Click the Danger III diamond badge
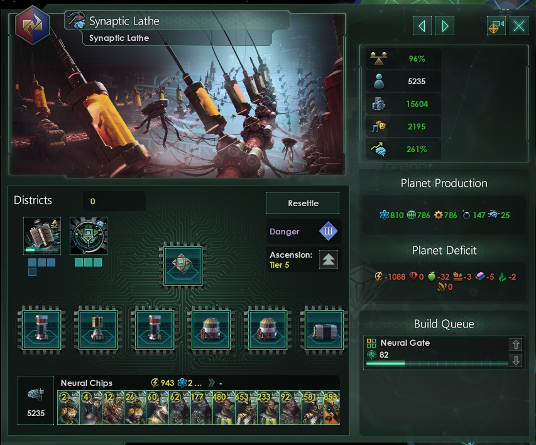 tap(328, 231)
